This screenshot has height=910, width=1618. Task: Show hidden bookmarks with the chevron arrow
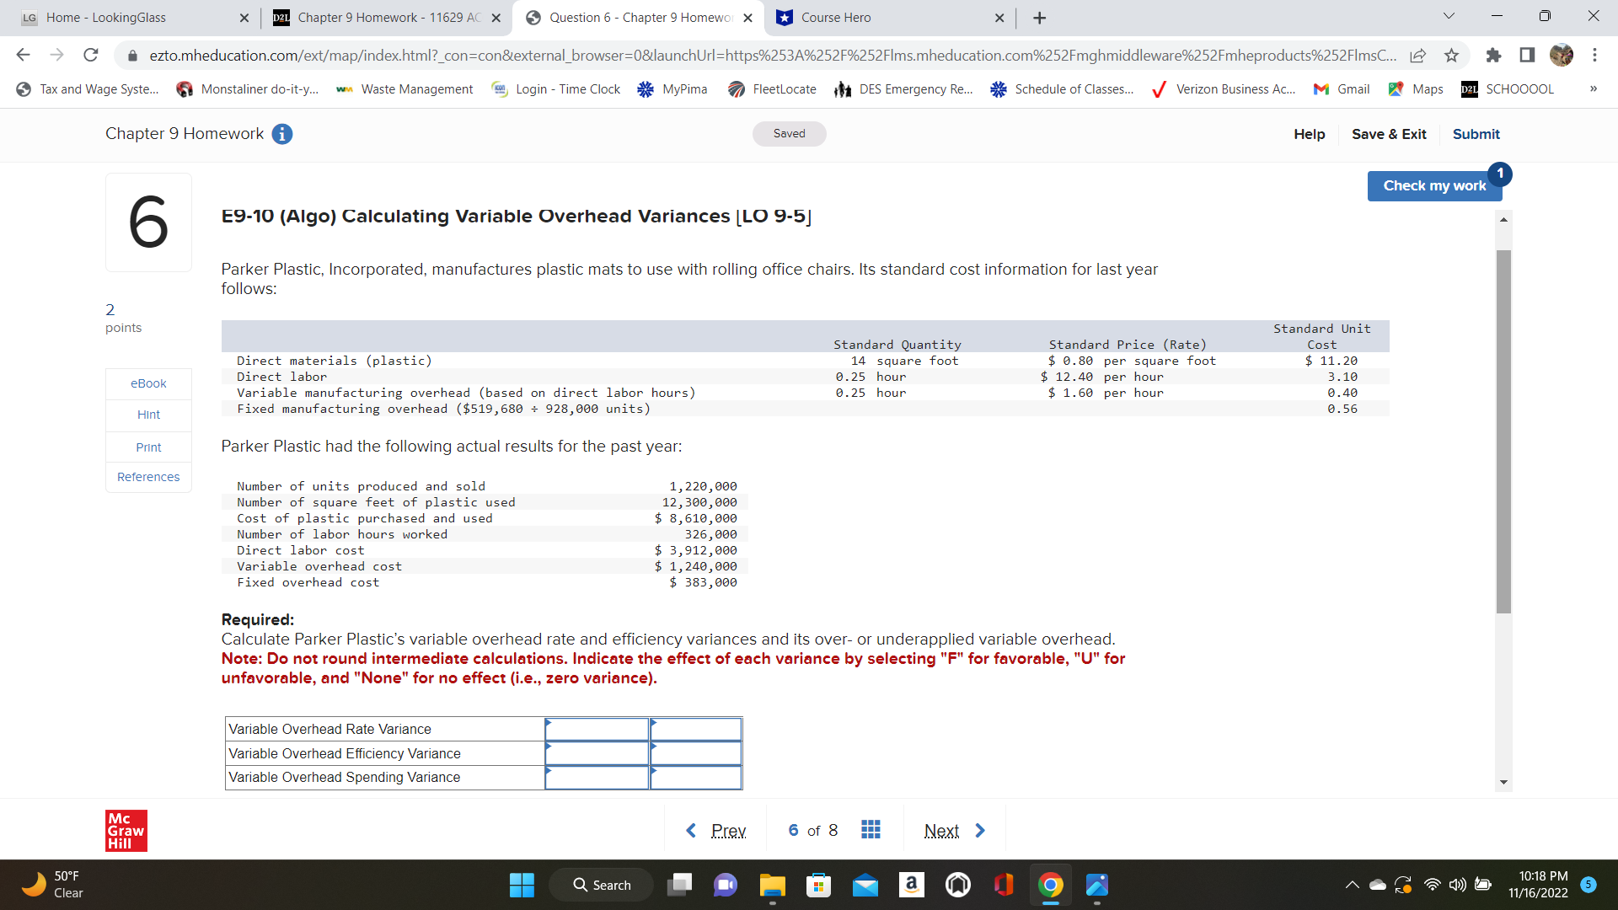pyautogui.click(x=1593, y=88)
